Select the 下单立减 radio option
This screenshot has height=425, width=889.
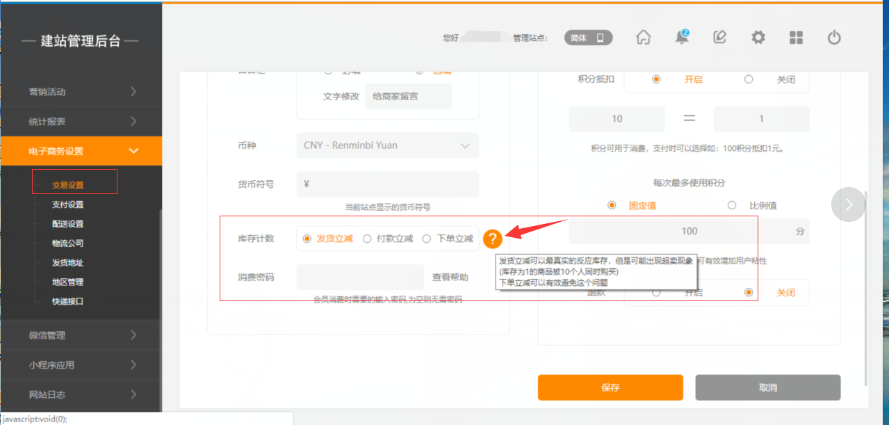click(427, 239)
